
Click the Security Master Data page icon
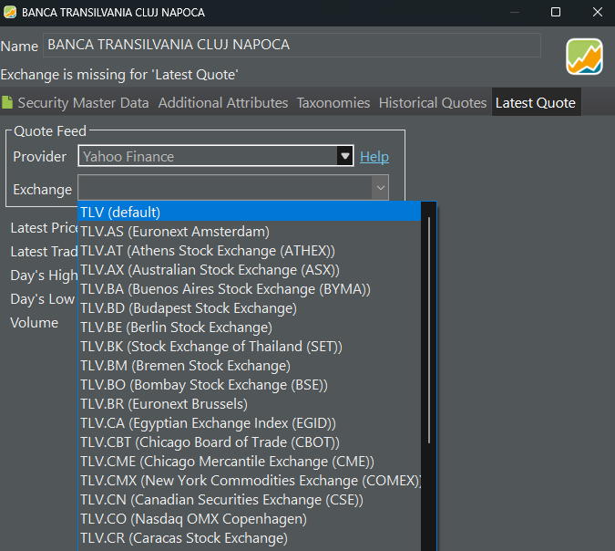pyautogui.click(x=7, y=102)
